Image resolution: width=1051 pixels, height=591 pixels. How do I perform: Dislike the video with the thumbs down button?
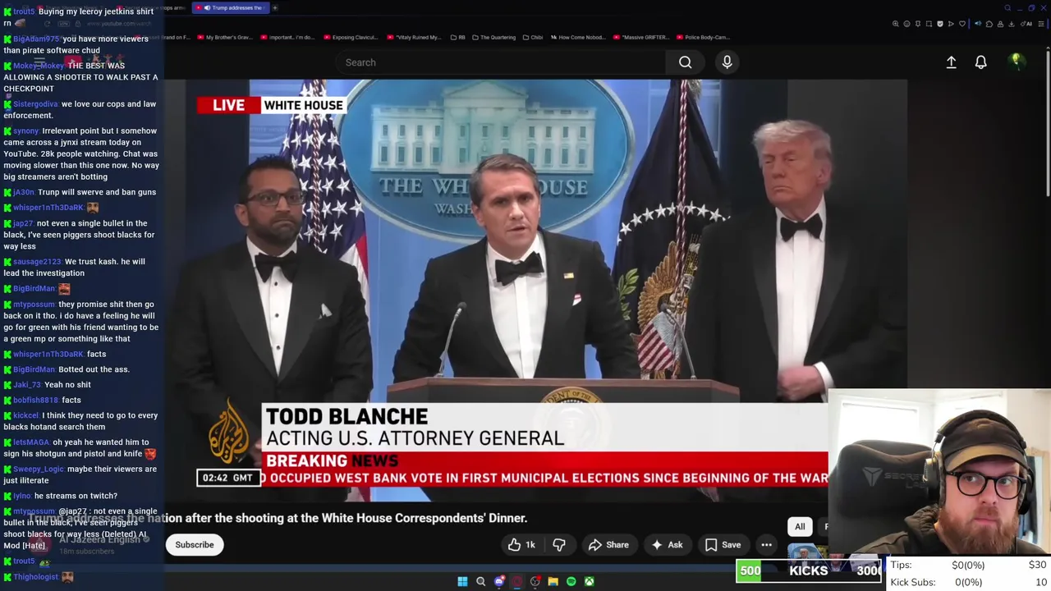click(558, 545)
